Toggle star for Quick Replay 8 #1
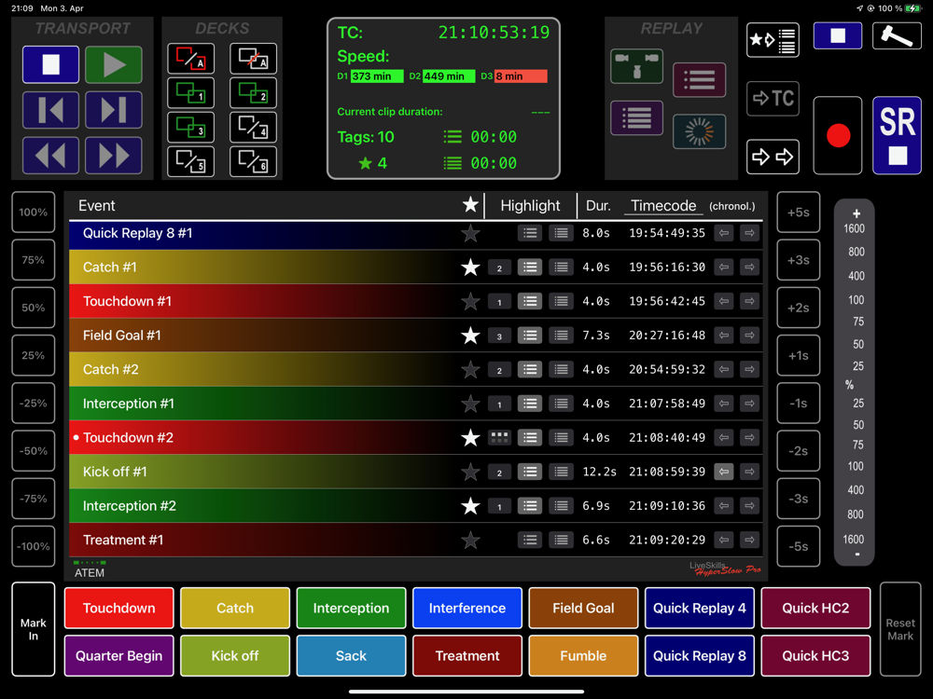 (x=470, y=233)
